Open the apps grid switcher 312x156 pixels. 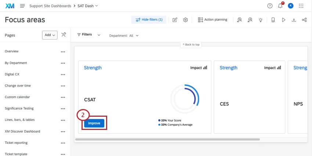click(x=301, y=6)
